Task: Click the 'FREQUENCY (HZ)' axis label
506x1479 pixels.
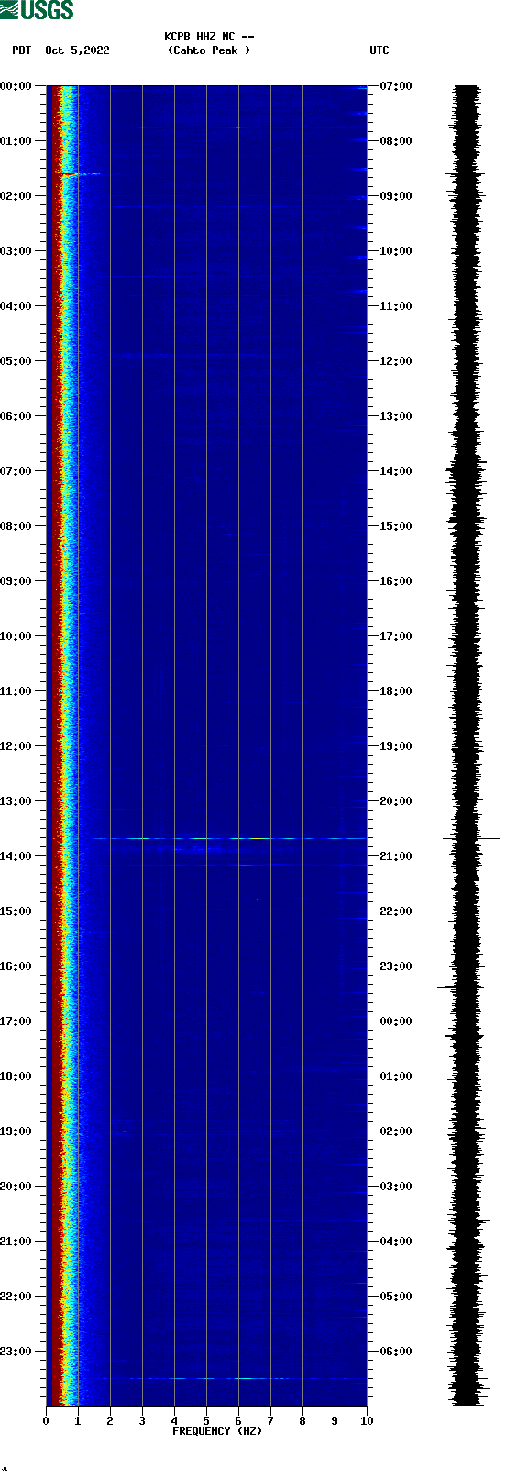Action: click(217, 1430)
